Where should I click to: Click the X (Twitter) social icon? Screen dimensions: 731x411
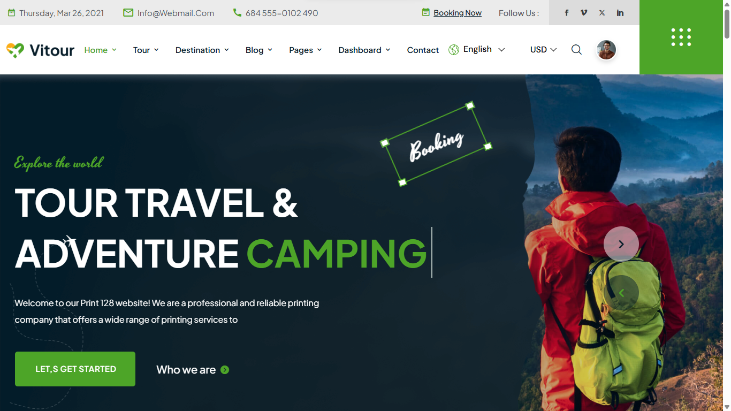click(x=602, y=13)
